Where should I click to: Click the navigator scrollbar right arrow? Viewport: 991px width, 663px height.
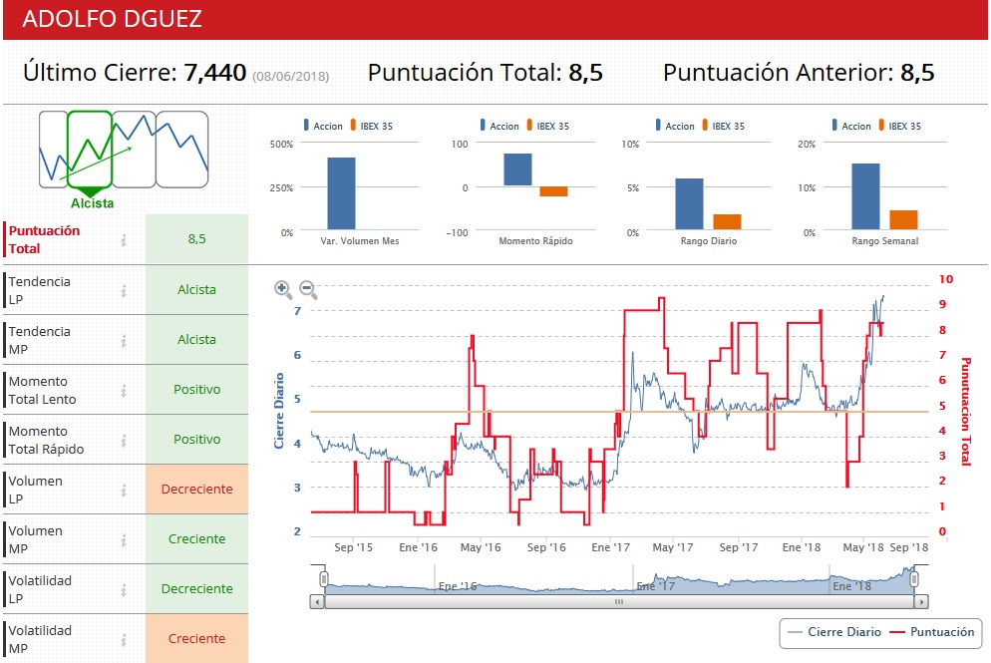pyautogui.click(x=921, y=602)
